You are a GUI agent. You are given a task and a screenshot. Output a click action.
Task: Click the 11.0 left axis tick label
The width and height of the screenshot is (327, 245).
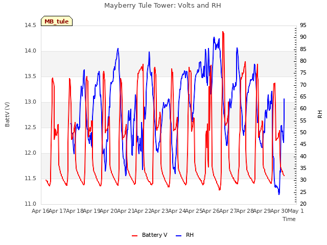tap(31, 204)
